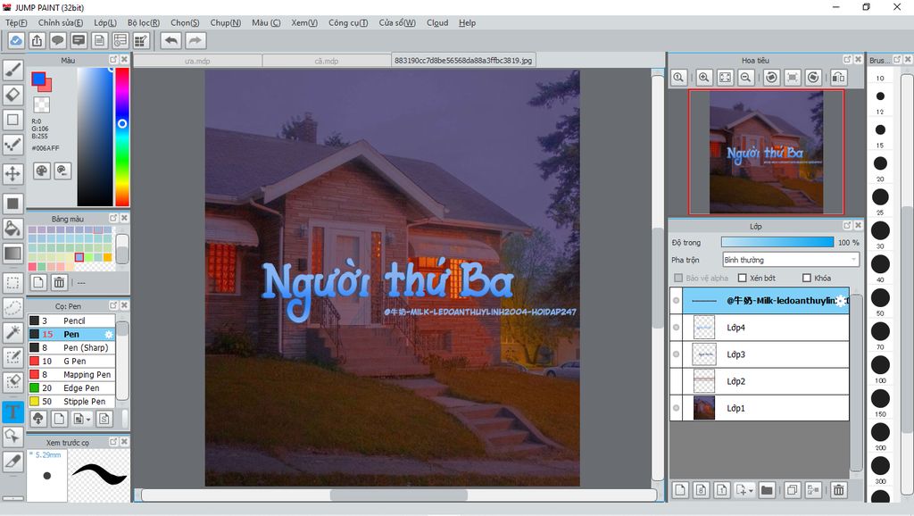
Task: Select Mapping Pen brush
Action: point(71,374)
